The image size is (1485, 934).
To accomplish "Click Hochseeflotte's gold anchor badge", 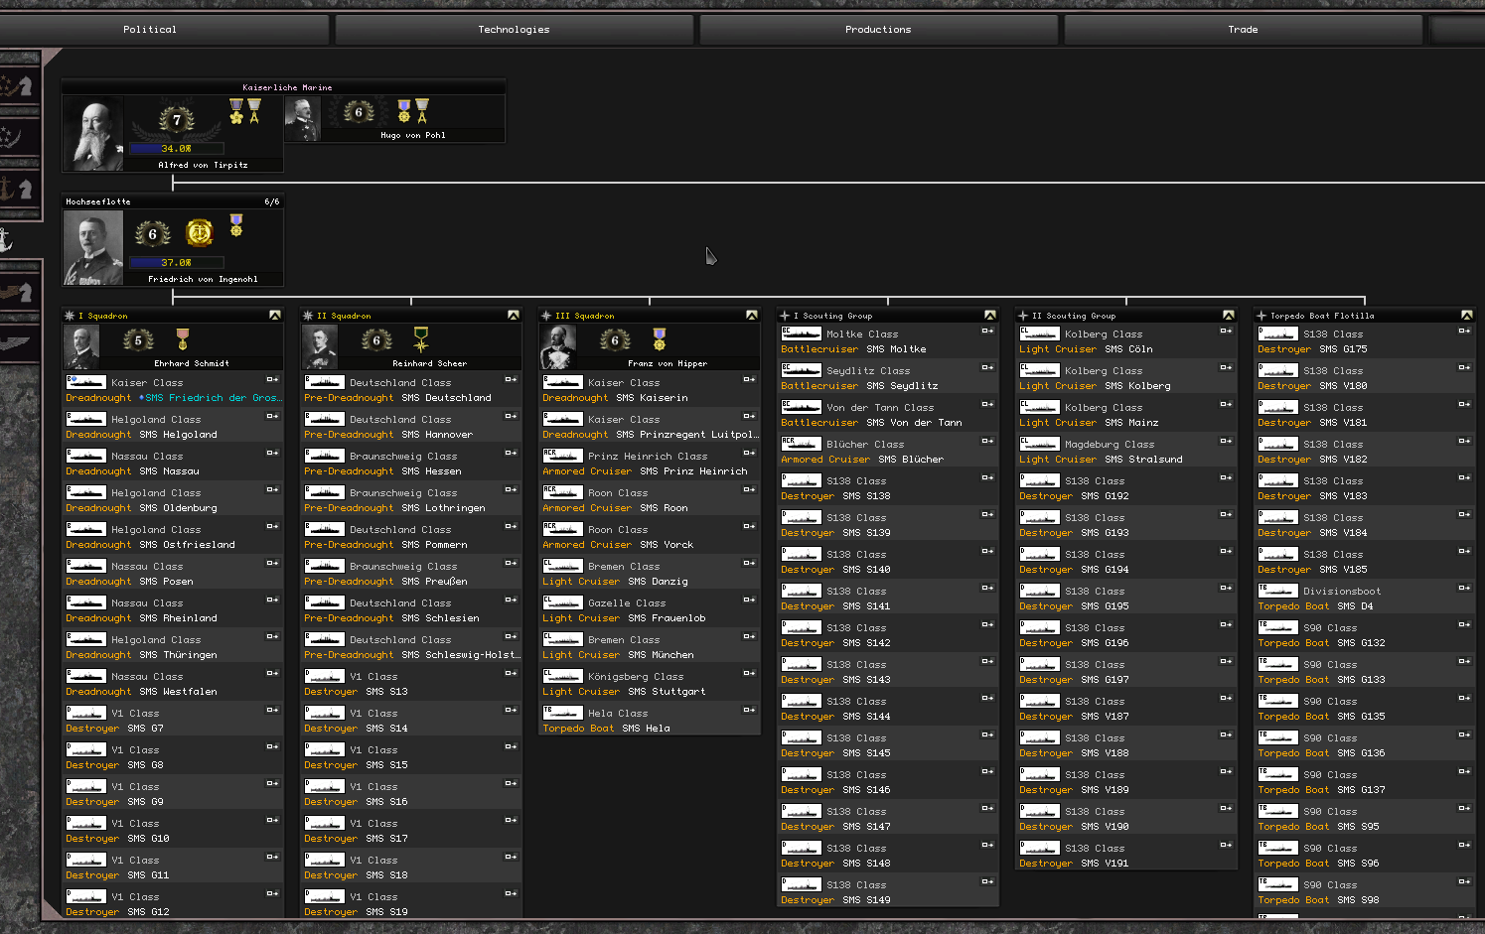I will click(x=200, y=232).
